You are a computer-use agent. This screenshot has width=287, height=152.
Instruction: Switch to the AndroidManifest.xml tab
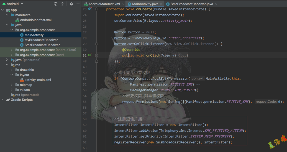click(x=104, y=4)
